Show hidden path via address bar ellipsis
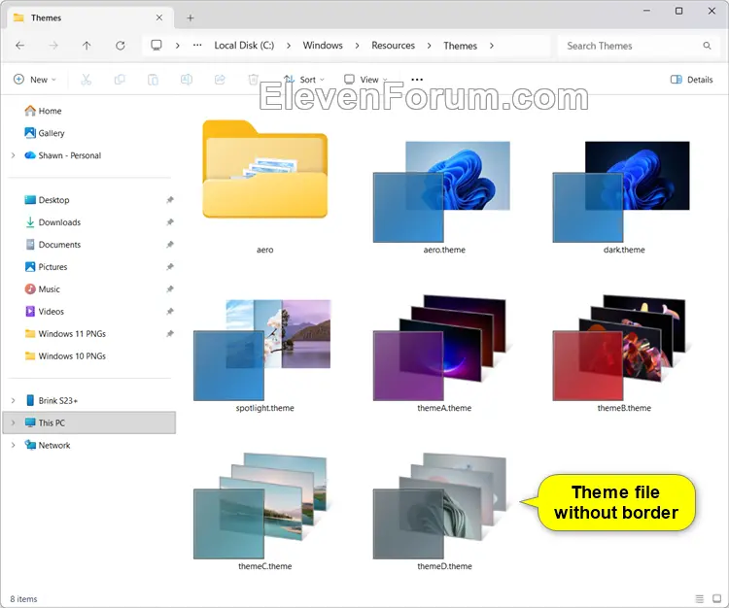 tap(197, 45)
